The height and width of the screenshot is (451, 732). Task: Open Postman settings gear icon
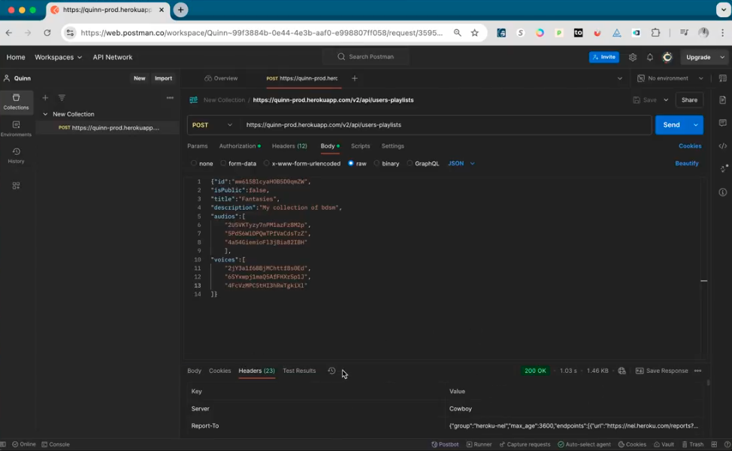tap(633, 57)
